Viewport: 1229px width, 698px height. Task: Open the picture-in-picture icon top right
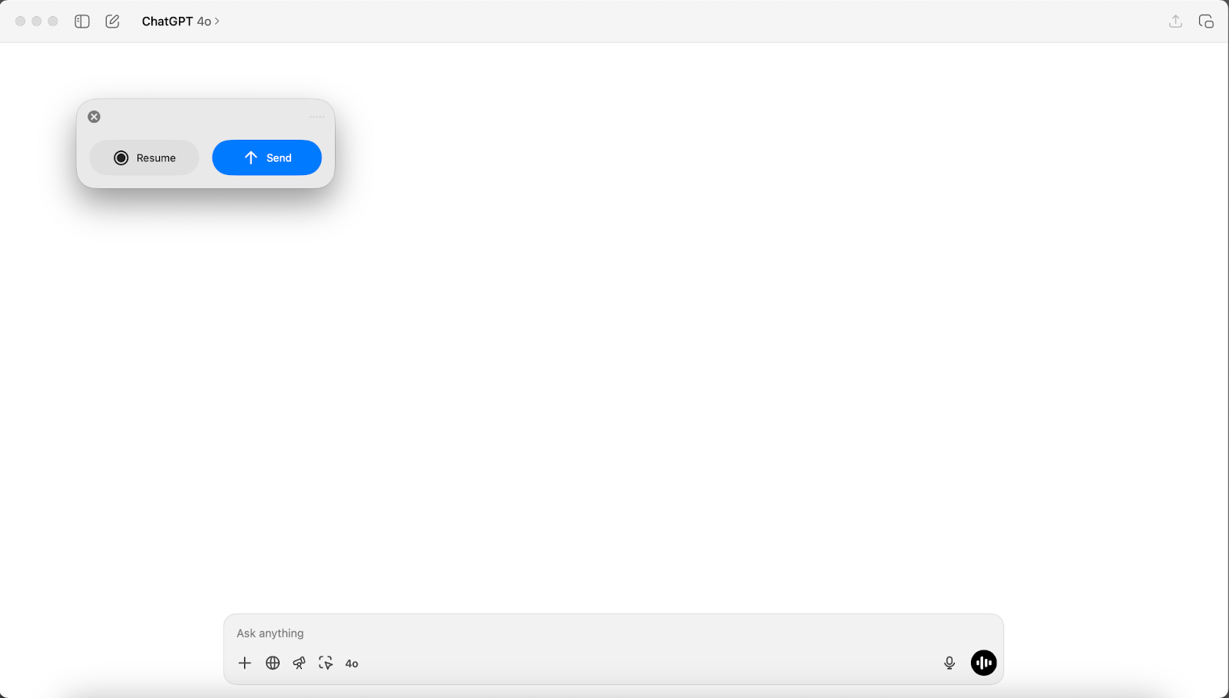1206,21
